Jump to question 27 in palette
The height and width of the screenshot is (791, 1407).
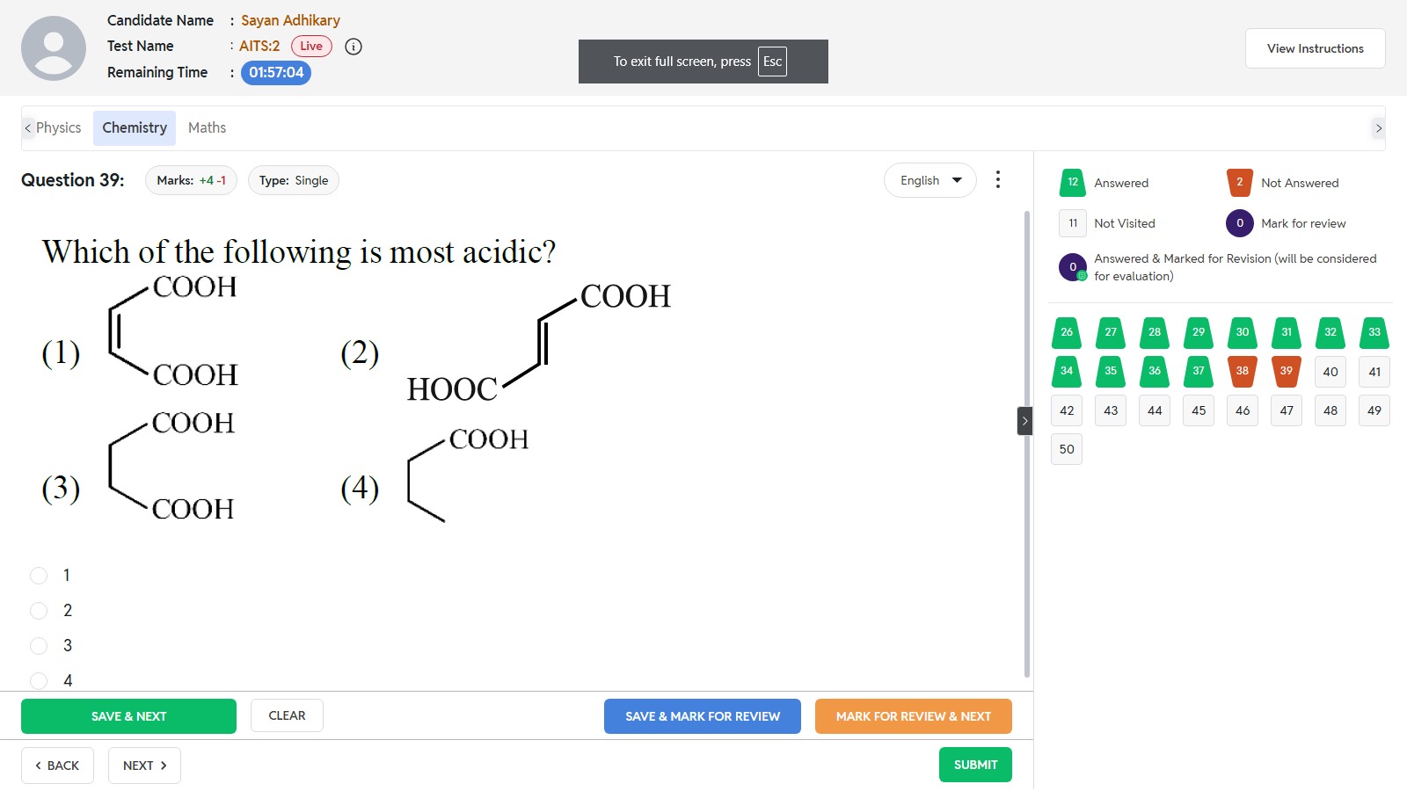tap(1111, 332)
